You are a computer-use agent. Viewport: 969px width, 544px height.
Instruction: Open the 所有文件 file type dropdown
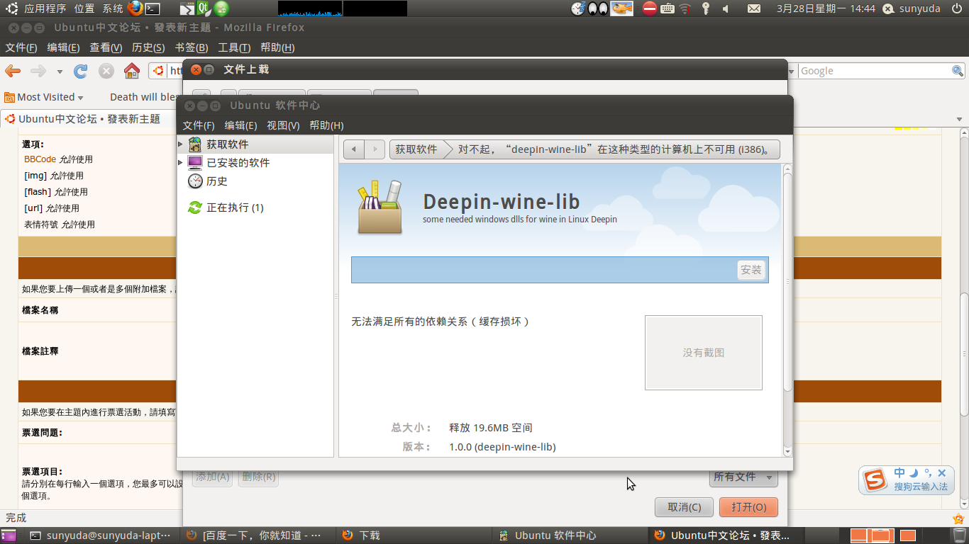(x=743, y=477)
